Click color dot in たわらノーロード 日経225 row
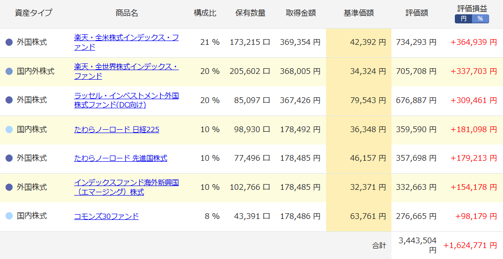Screen dimensions: 503x259 pyautogui.click(x=10, y=129)
